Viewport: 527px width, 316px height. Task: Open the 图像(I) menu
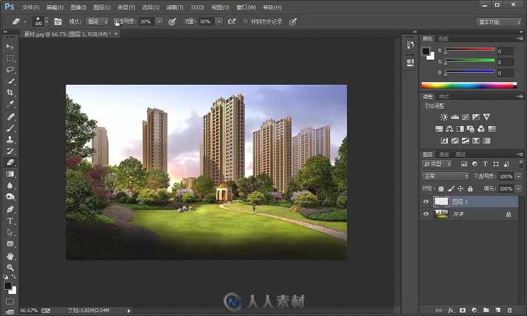point(78,7)
